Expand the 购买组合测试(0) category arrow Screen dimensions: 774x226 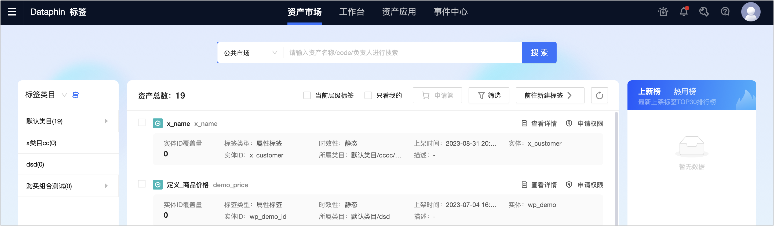[x=106, y=186]
